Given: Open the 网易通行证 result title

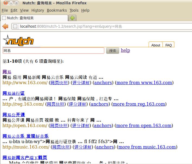Looking at the screenshot, I should click(x=14, y=93).
